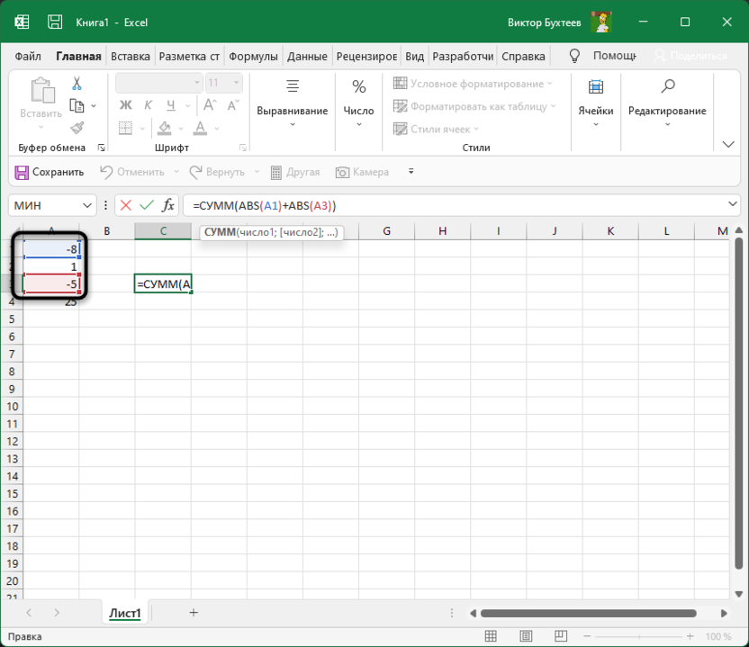This screenshot has width=749, height=647.
Task: Open Insert Function fx dialog
Action: tap(167, 205)
